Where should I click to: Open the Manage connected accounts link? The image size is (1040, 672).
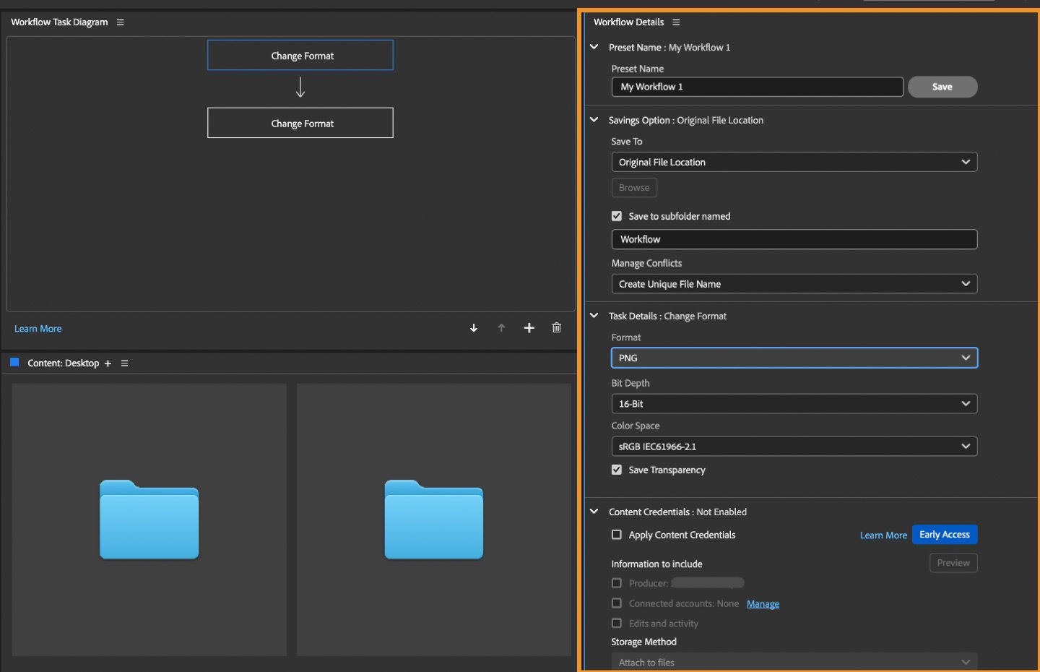pos(763,603)
